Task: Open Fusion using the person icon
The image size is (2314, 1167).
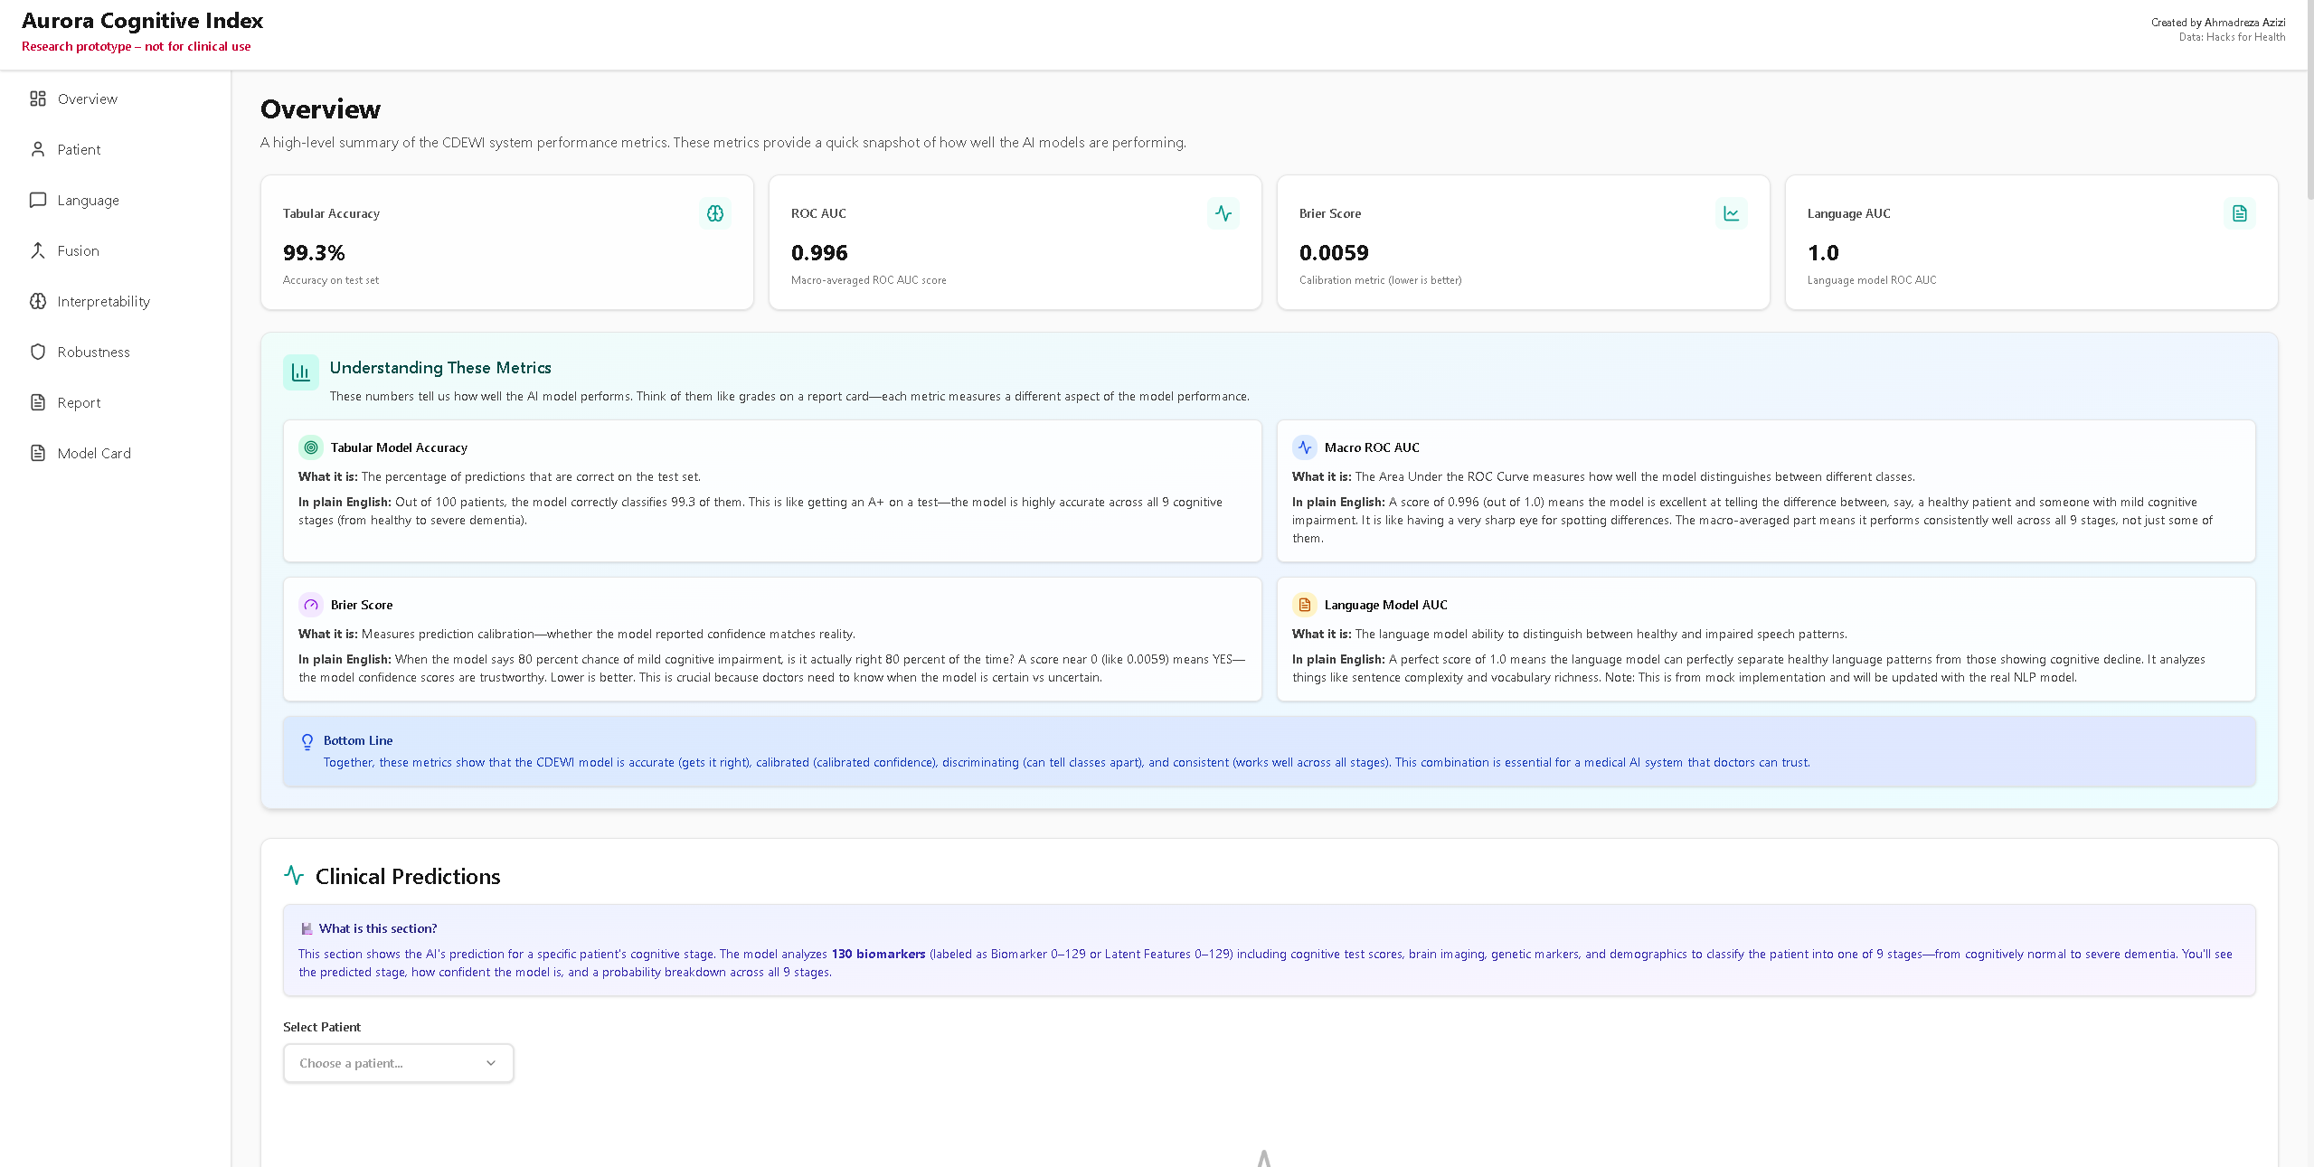Action: tap(38, 250)
